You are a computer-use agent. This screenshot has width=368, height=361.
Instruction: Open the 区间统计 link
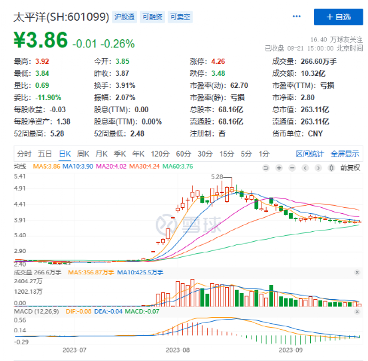pos(310,154)
